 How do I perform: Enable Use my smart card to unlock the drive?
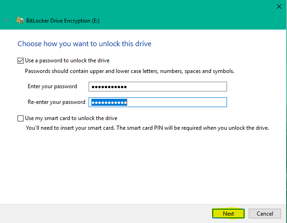[20, 118]
